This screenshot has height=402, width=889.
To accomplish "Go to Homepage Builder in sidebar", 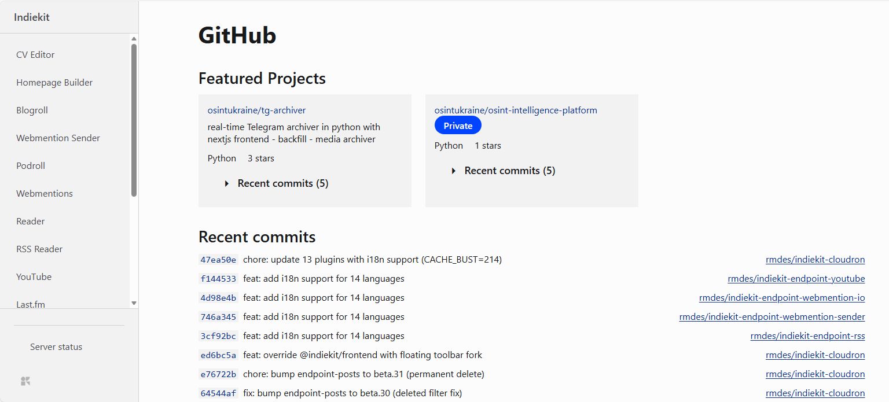I will coord(54,82).
